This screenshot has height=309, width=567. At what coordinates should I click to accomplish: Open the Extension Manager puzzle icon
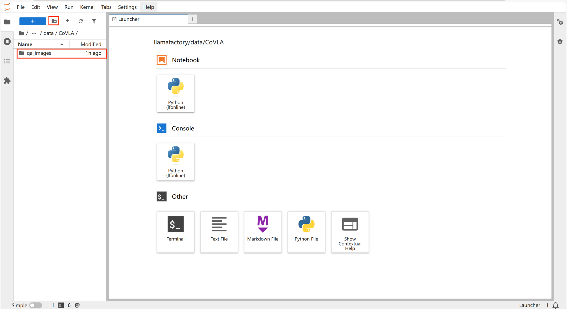[7, 81]
